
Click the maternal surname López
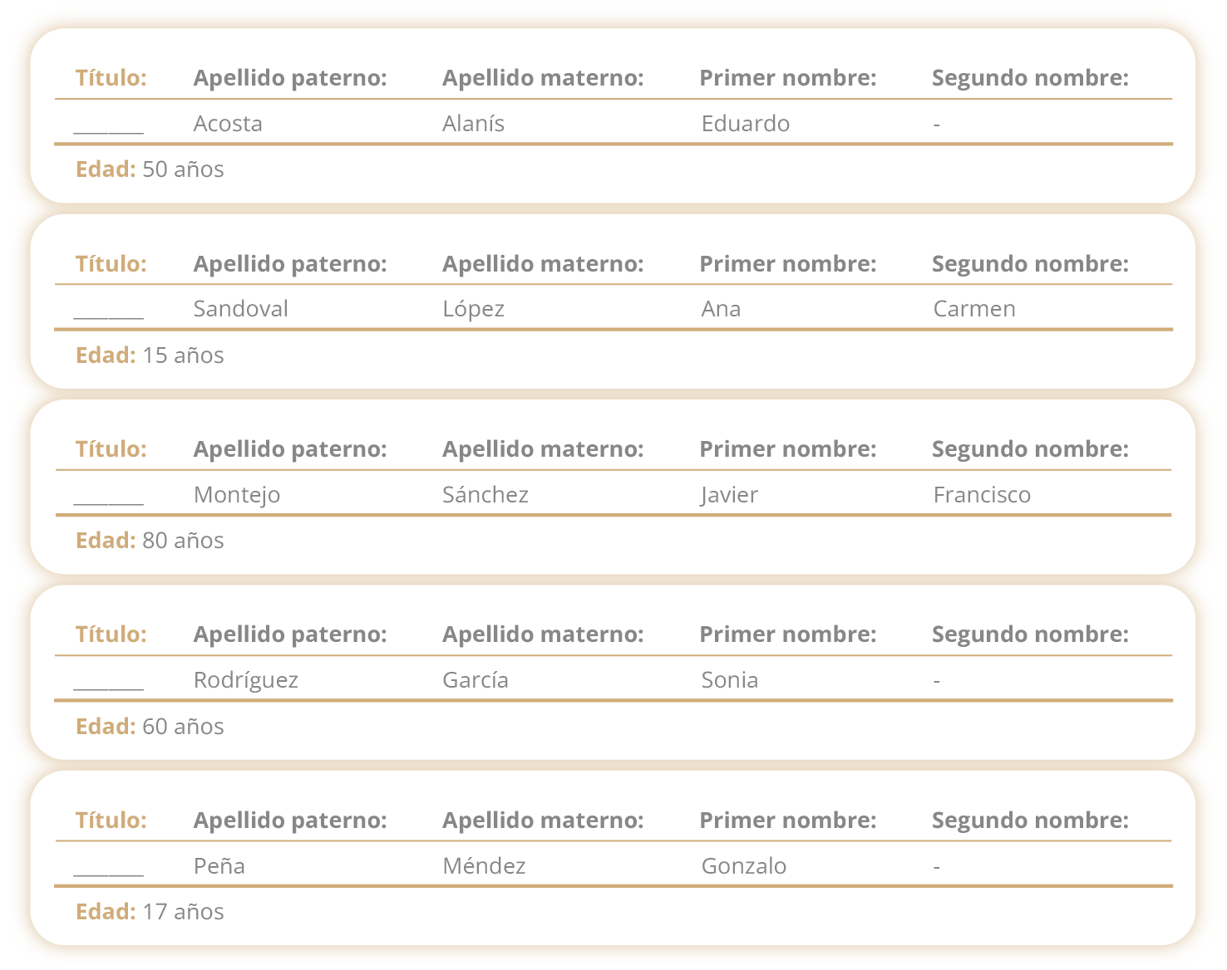pos(473,309)
